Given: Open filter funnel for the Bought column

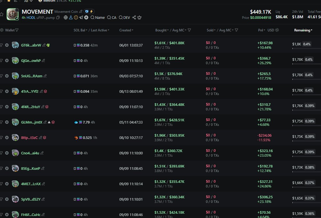Looking at the screenshot, I should [x=189, y=30].
